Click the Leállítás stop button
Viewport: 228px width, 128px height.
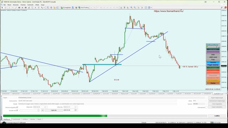point(217,116)
